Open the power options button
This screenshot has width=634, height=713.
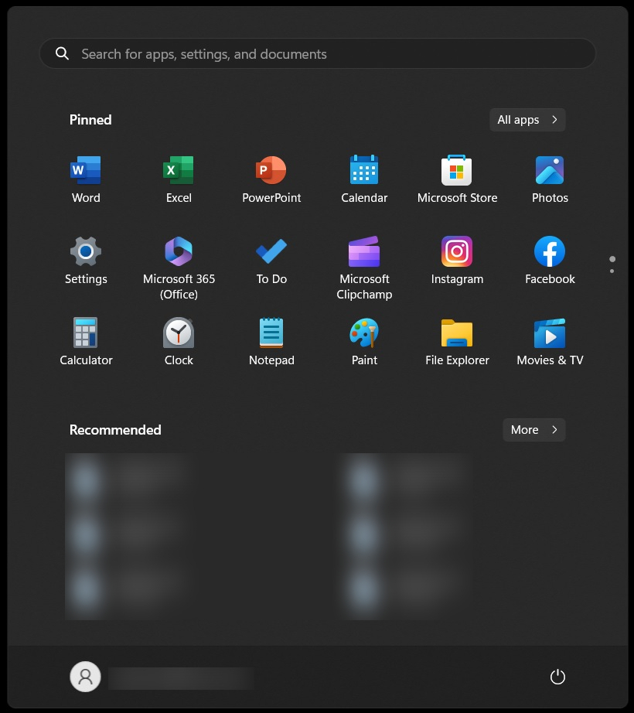(x=557, y=677)
